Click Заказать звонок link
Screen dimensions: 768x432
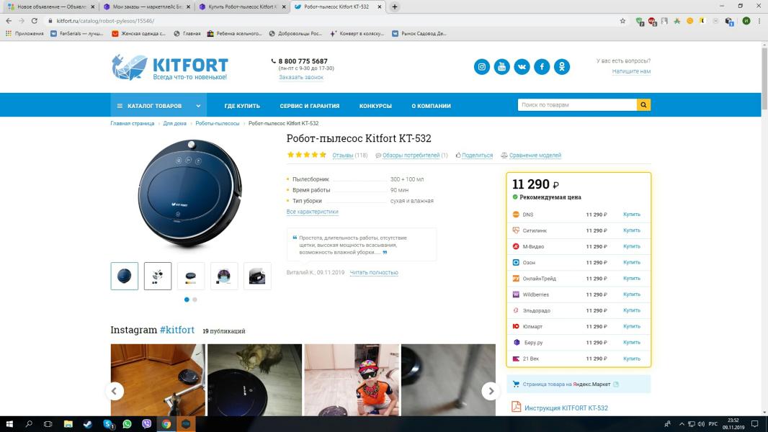point(301,77)
